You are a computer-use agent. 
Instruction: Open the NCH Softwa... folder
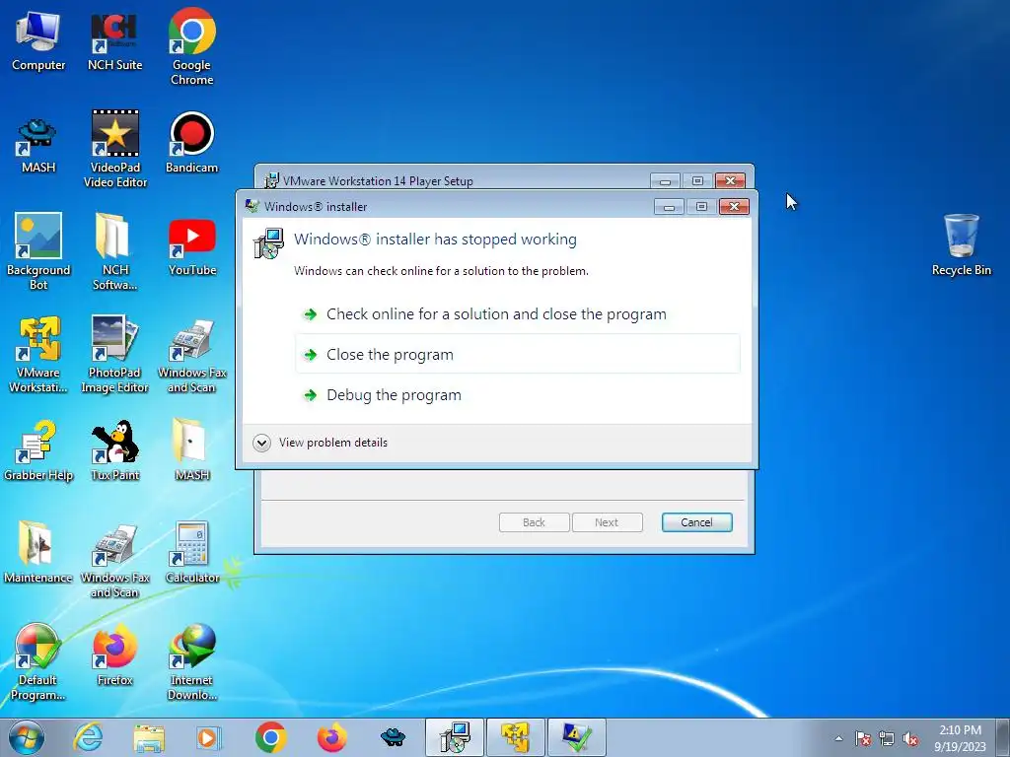(x=115, y=251)
